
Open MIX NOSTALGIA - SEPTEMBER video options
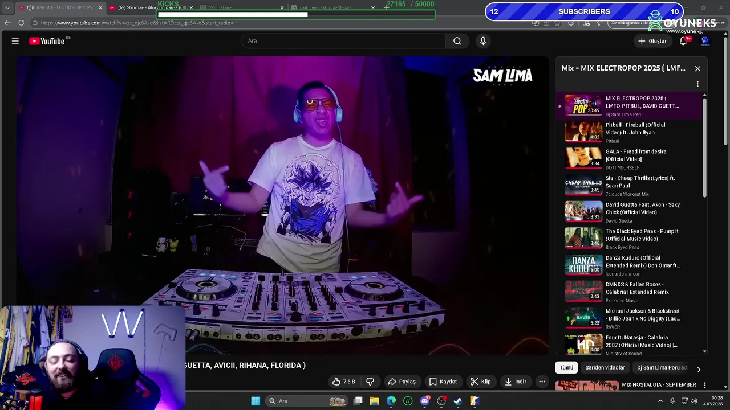(705, 385)
